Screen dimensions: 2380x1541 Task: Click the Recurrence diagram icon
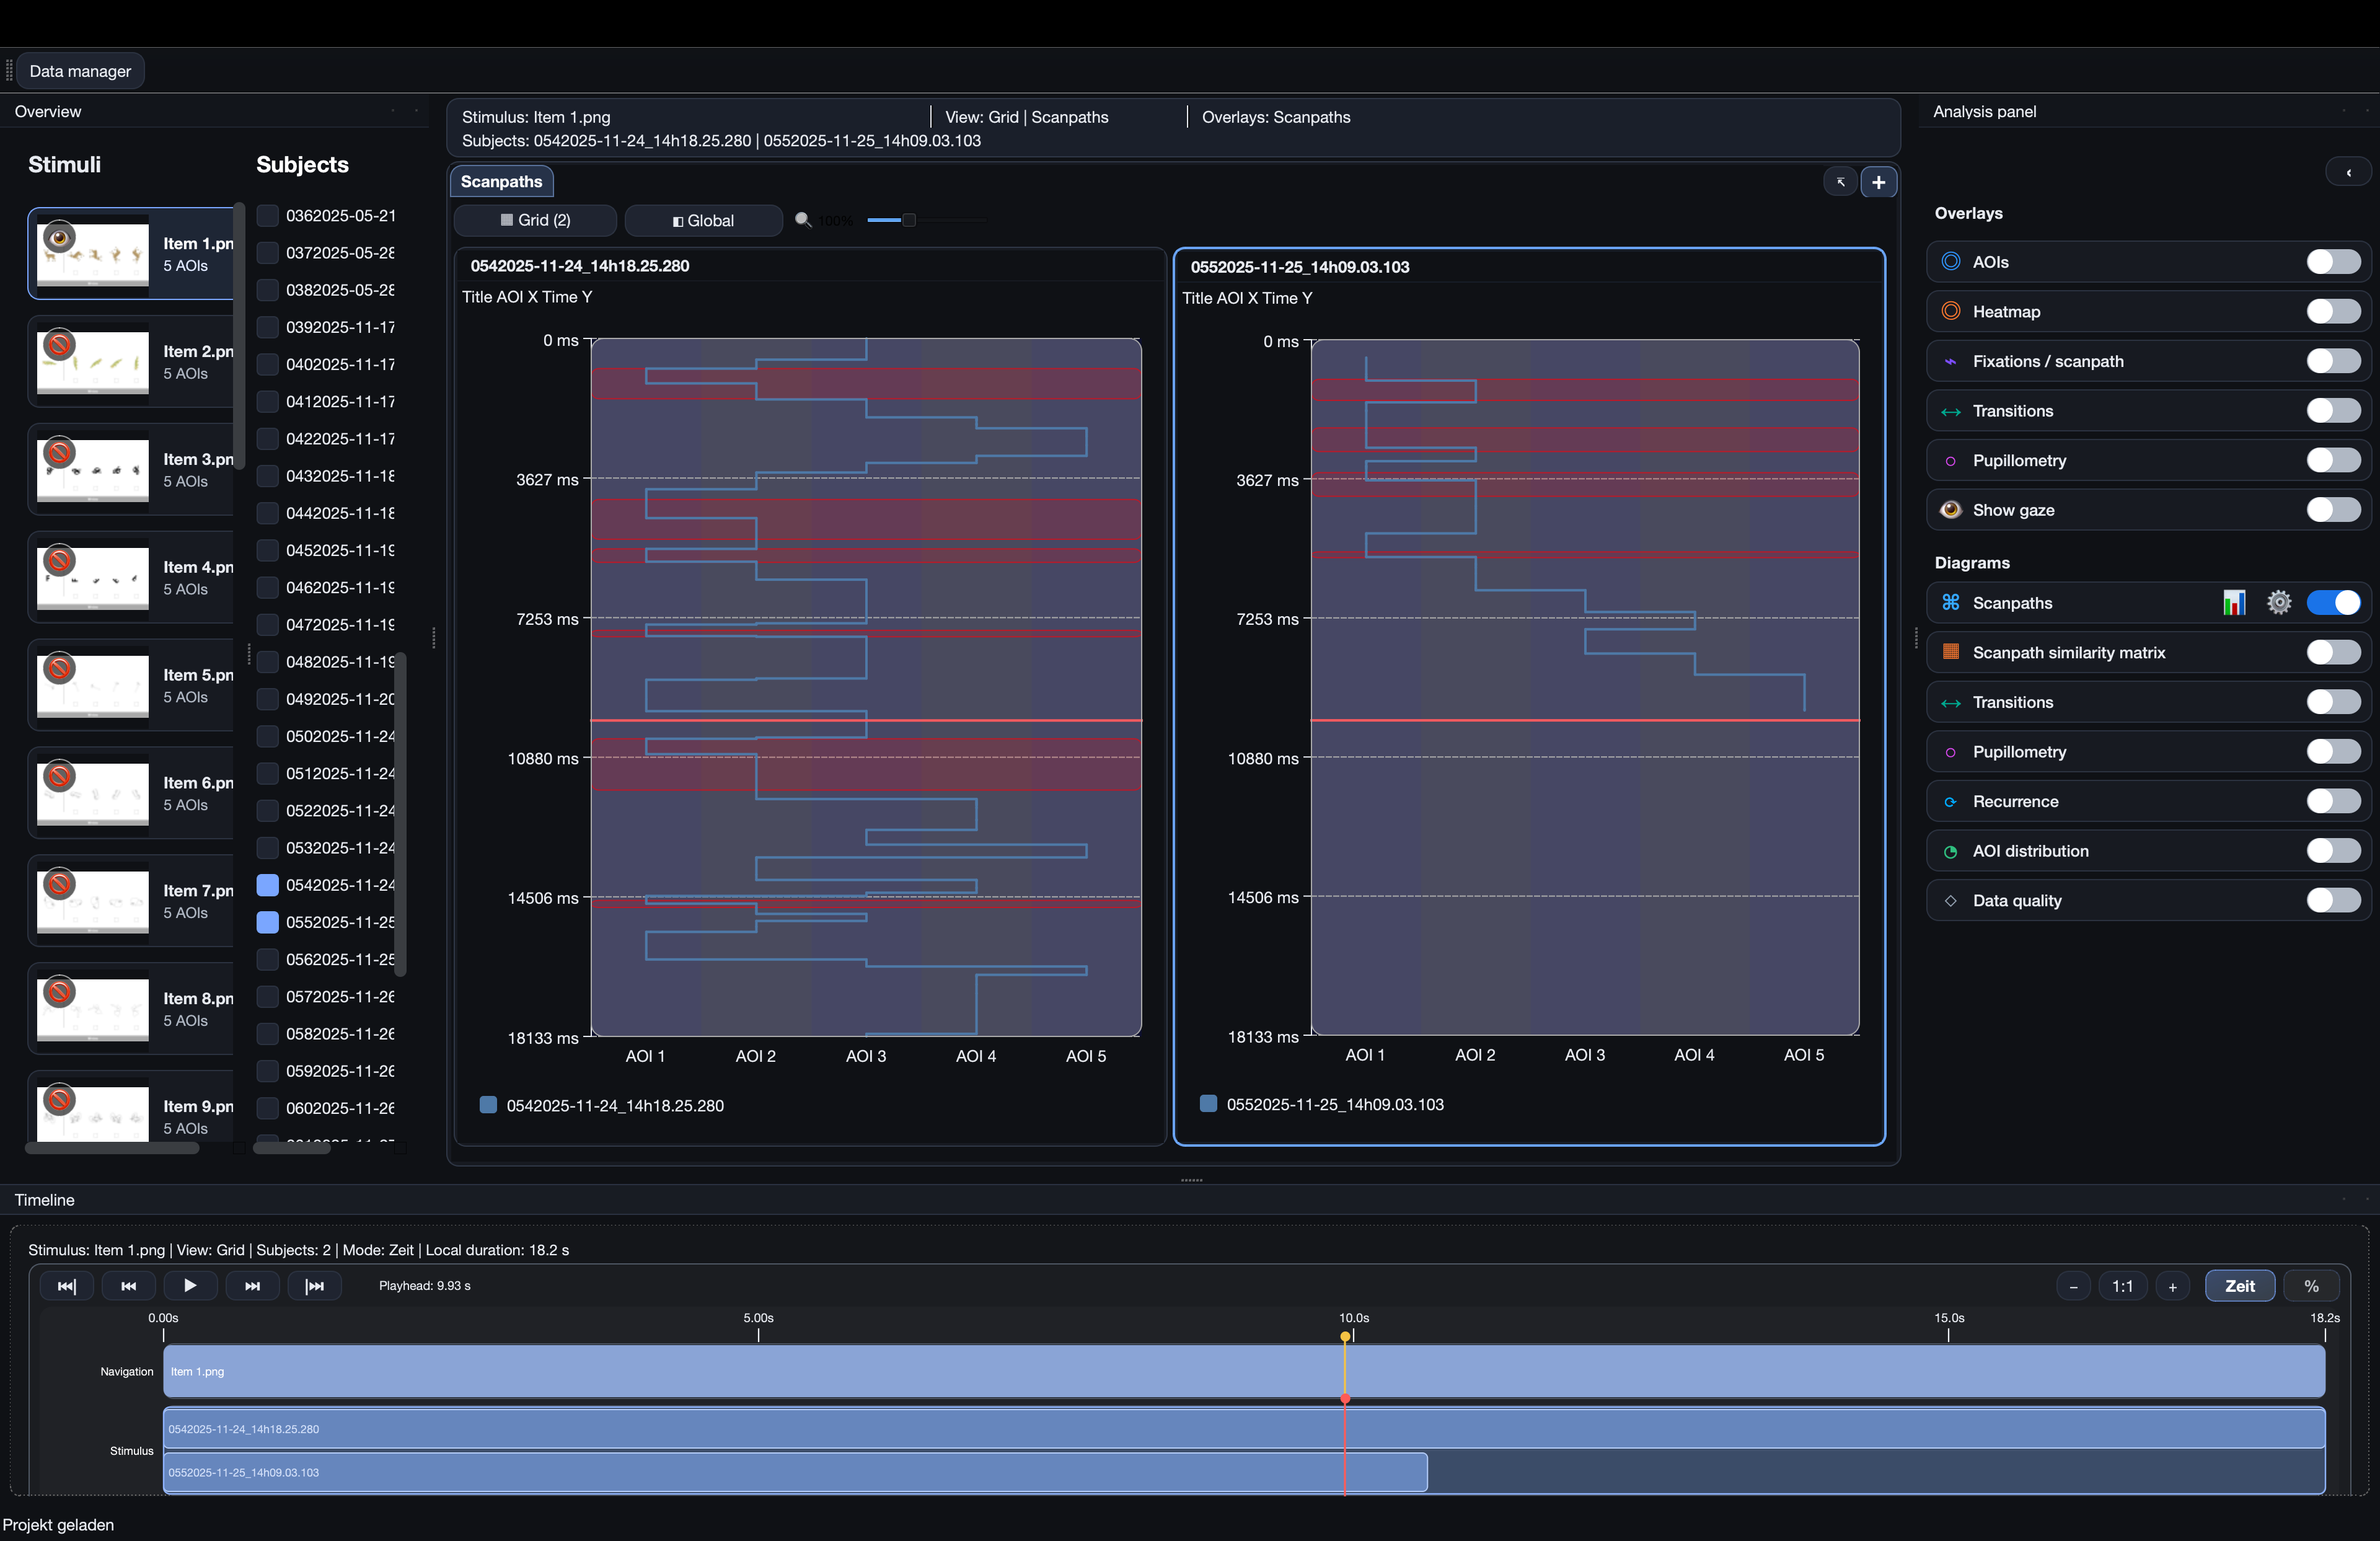click(x=1950, y=801)
